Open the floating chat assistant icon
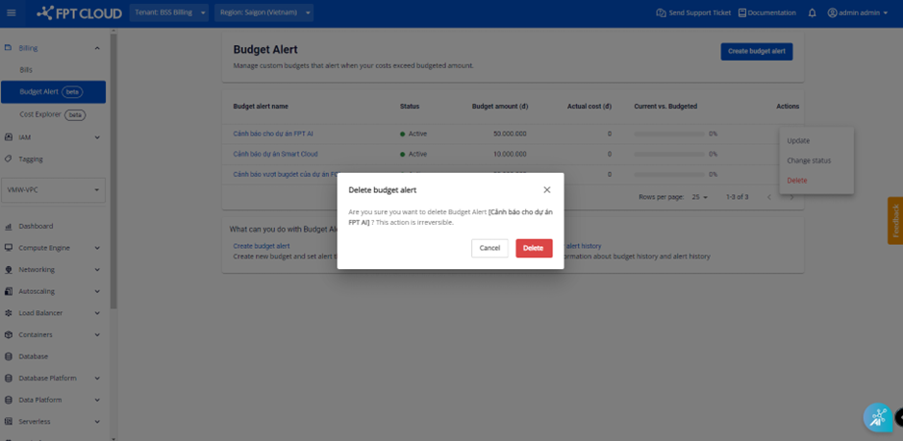This screenshot has width=903, height=441. pyautogui.click(x=877, y=417)
